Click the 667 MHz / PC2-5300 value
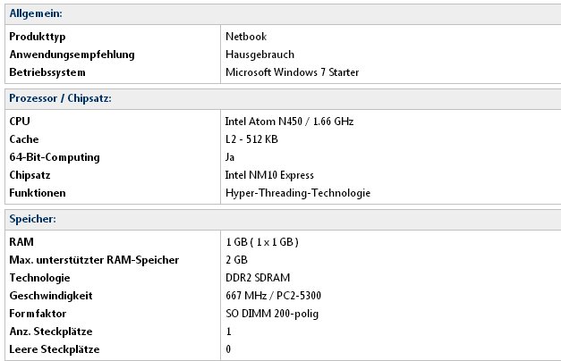The width and height of the screenshot is (561, 361). tap(274, 296)
